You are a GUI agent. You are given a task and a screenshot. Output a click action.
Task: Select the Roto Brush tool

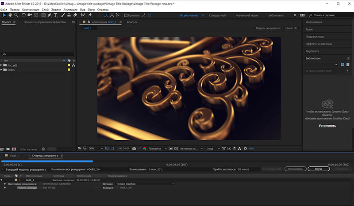(x=83, y=15)
